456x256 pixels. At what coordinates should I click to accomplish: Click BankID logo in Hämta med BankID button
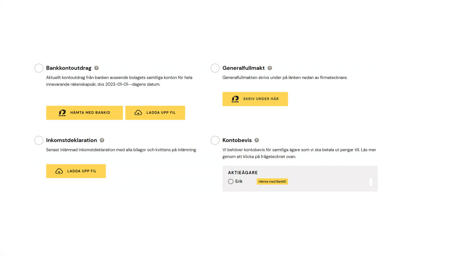62,113
